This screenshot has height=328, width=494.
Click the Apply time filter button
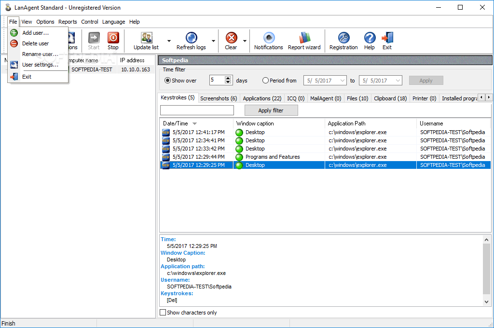(x=426, y=81)
